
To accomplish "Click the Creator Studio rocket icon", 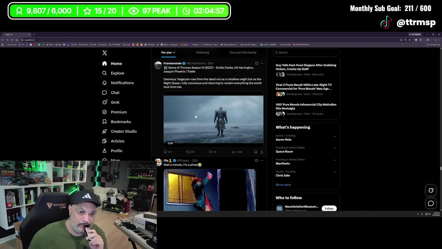I will pyautogui.click(x=104, y=131).
